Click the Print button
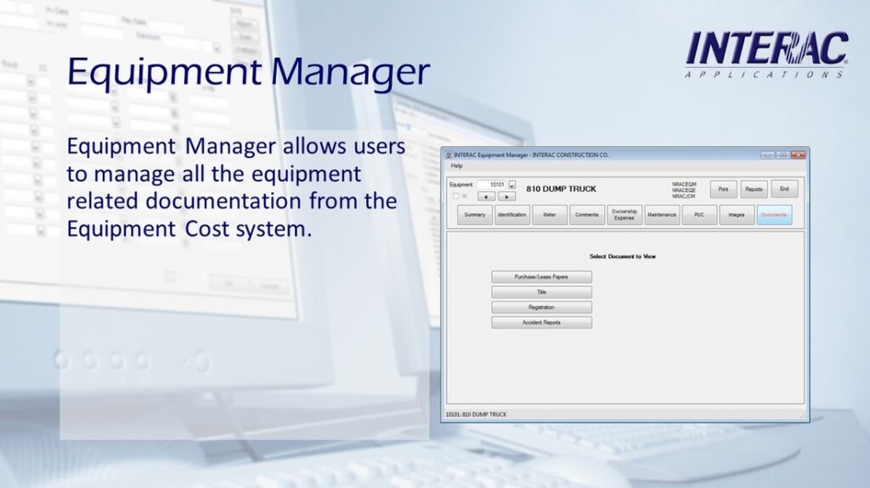This screenshot has height=488, width=870. tap(724, 189)
